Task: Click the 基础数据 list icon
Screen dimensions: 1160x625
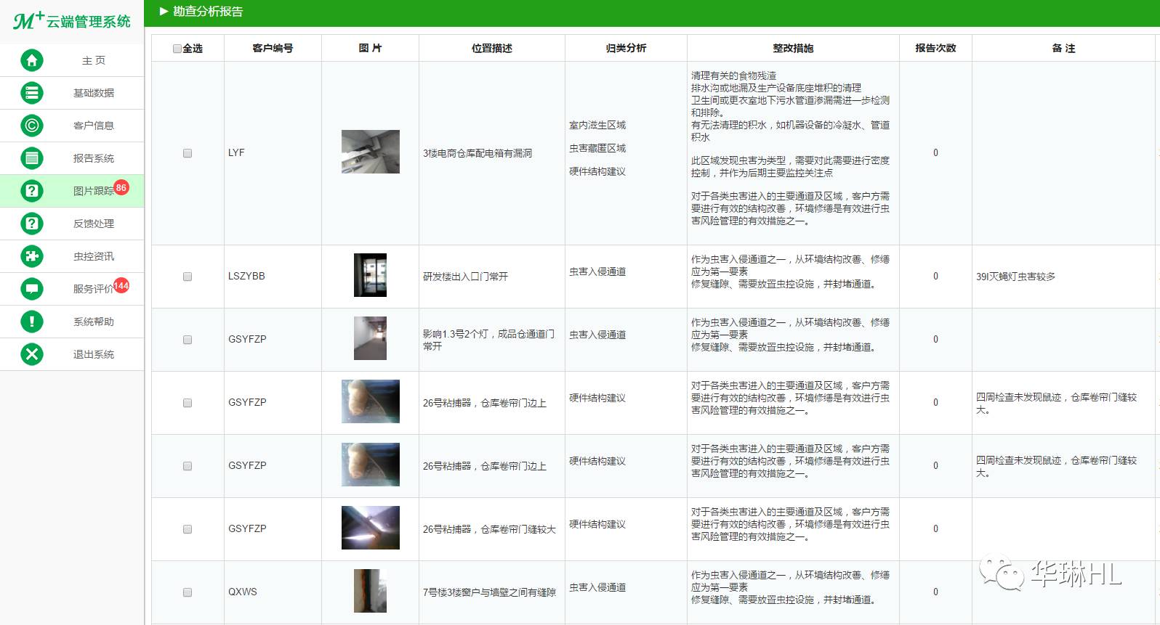Action: point(32,93)
